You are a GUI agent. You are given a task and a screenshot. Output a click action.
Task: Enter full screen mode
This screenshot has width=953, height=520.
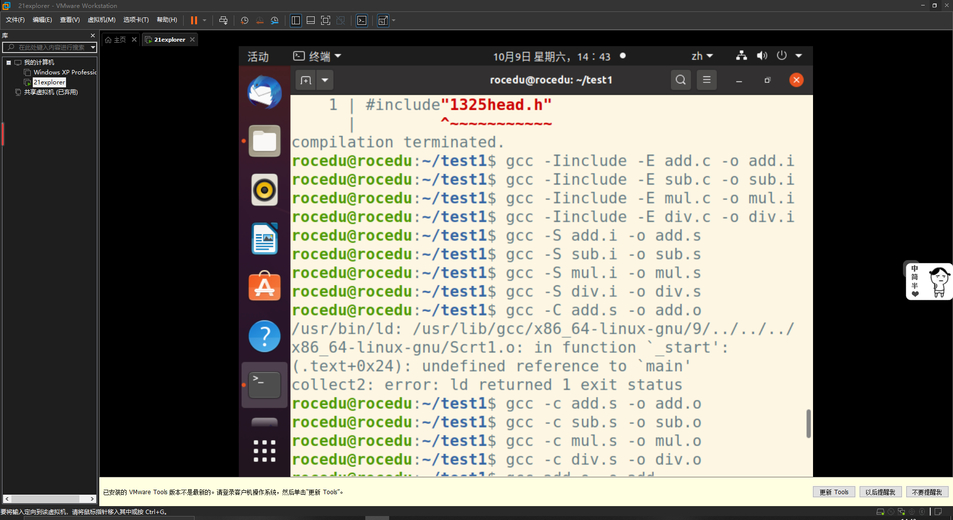tap(326, 20)
